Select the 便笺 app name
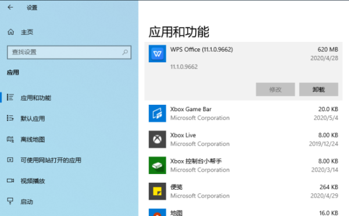The image size is (349, 216). (176, 187)
